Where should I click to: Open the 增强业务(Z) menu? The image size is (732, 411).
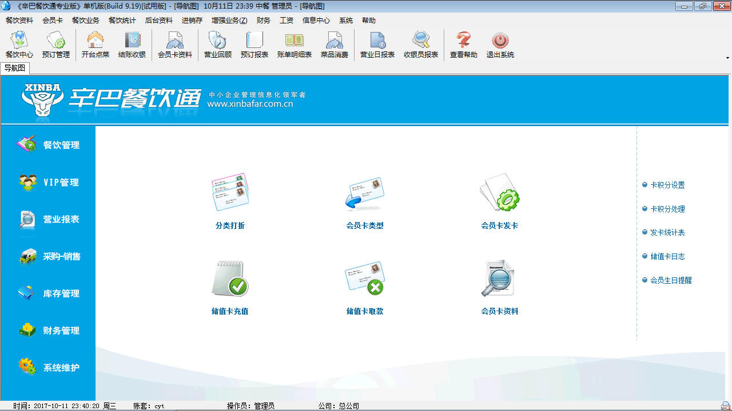click(x=229, y=21)
